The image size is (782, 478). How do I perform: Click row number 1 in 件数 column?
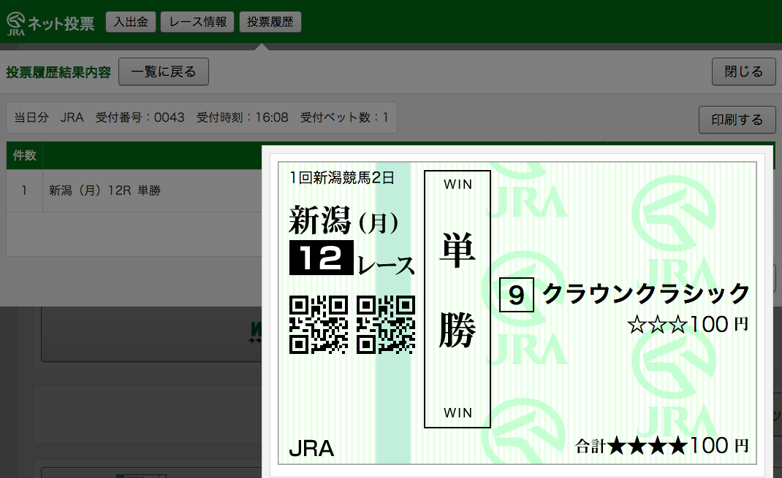[x=24, y=190]
